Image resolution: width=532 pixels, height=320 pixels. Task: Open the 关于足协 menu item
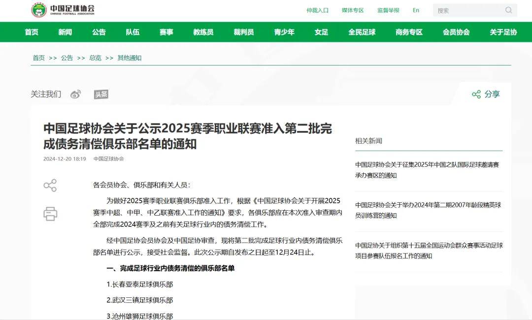coord(503,32)
